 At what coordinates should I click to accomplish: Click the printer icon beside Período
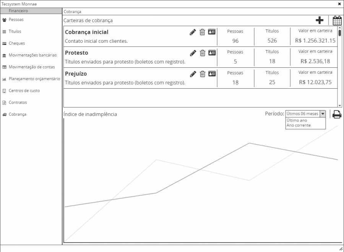(337, 114)
